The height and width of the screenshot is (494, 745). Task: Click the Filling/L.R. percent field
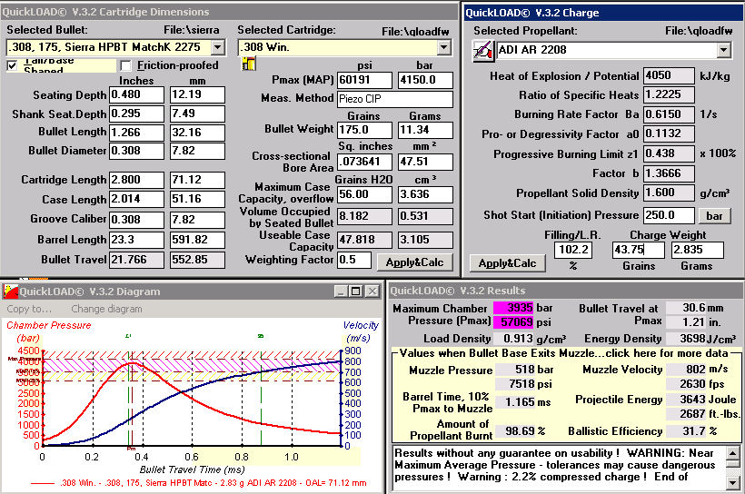tap(573, 250)
